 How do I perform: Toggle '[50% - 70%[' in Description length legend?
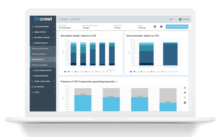[100, 72]
